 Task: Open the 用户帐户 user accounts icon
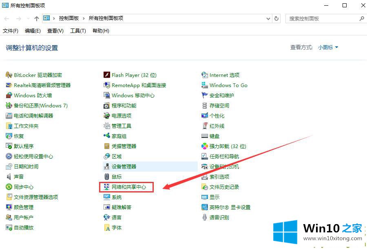tap(9, 218)
